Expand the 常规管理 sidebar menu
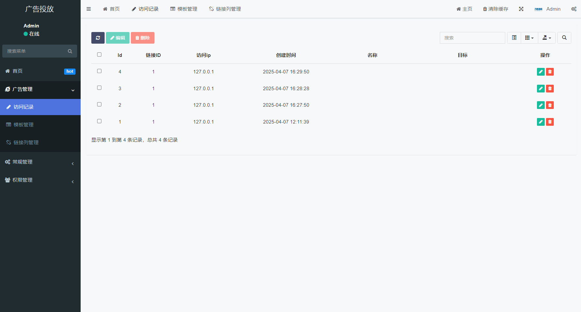The height and width of the screenshot is (312, 581). (40, 162)
